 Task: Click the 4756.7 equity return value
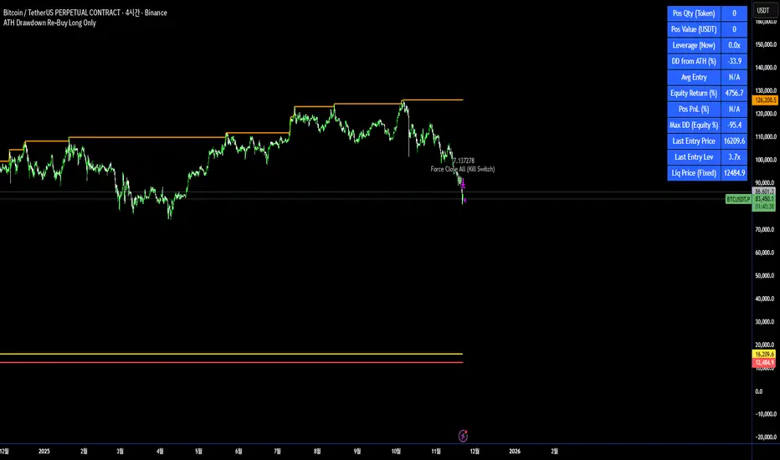point(734,93)
